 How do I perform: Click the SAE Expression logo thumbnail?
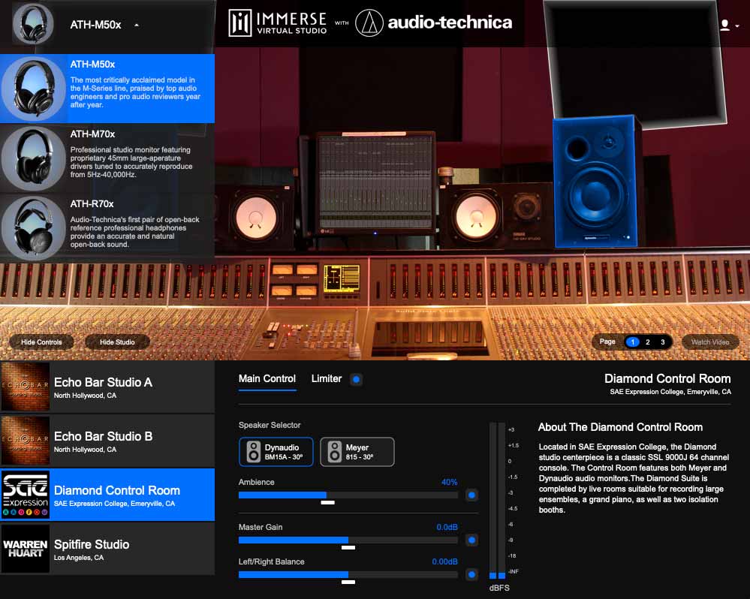(26, 495)
